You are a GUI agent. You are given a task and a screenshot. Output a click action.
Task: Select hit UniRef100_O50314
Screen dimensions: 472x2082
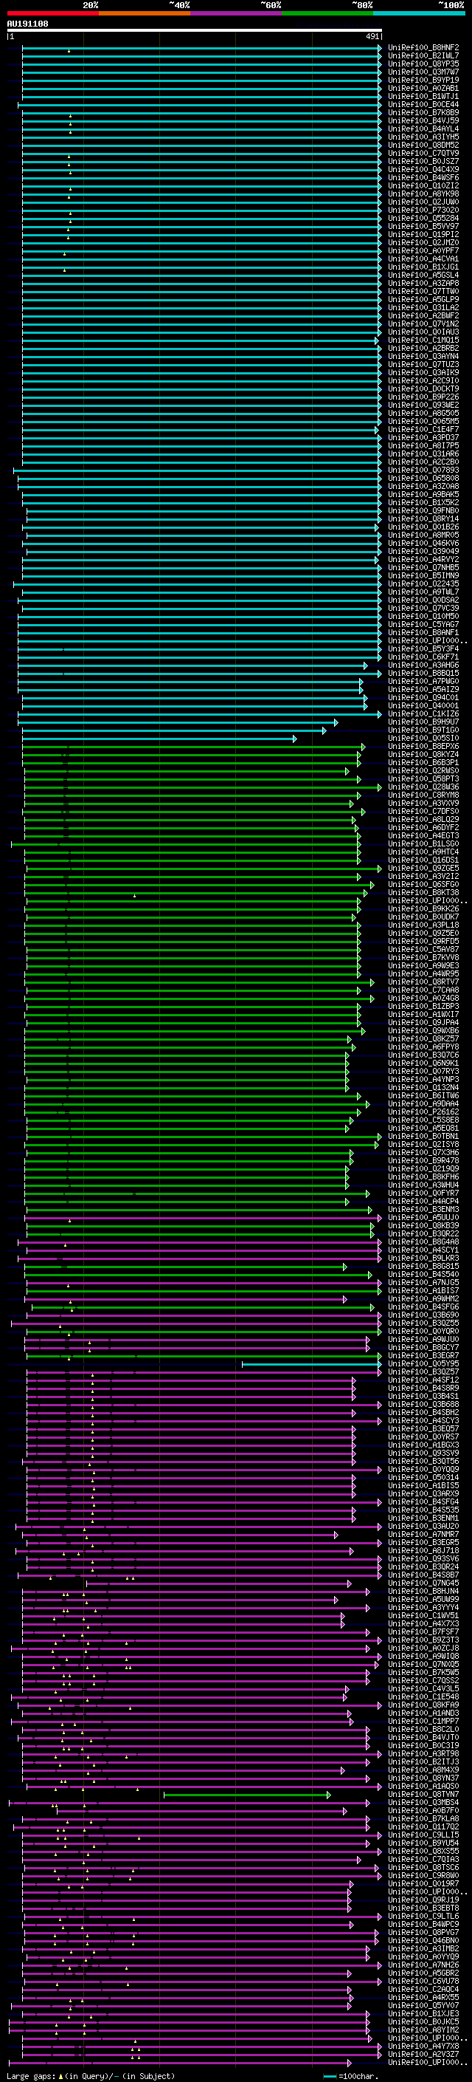(x=423, y=1477)
